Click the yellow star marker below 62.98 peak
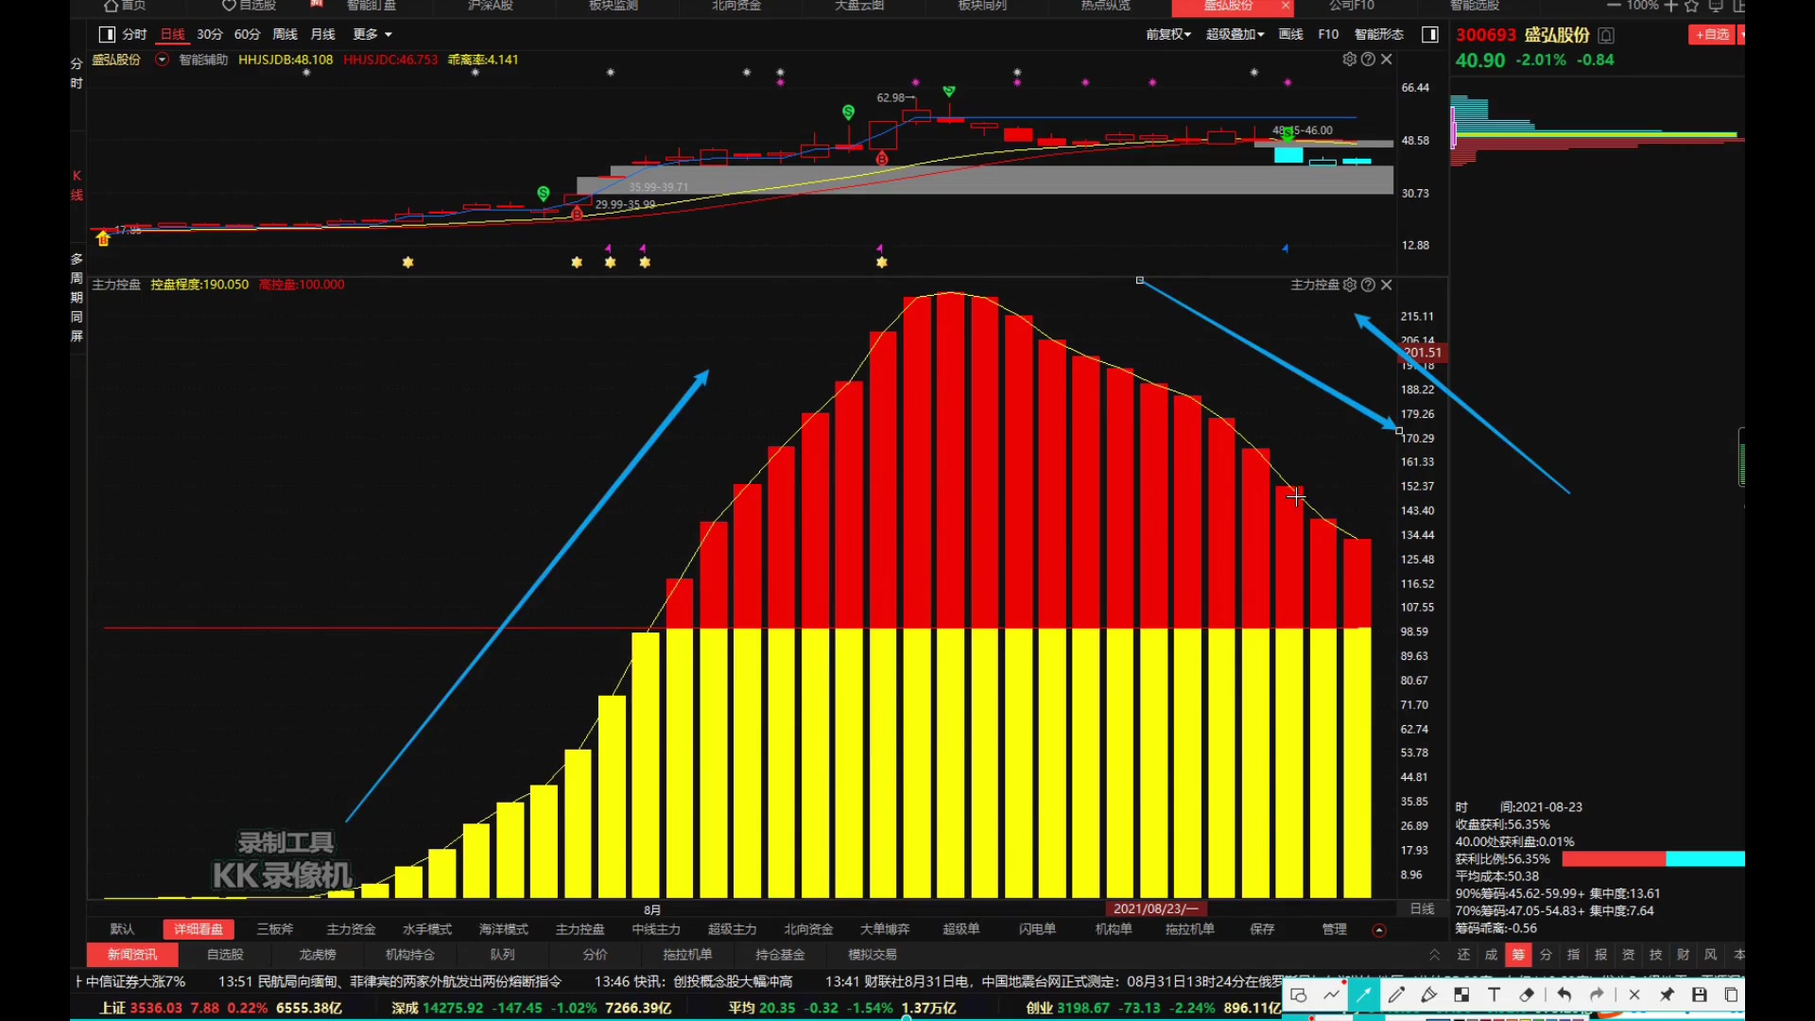Screen dimensions: 1815x1021 tap(881, 262)
